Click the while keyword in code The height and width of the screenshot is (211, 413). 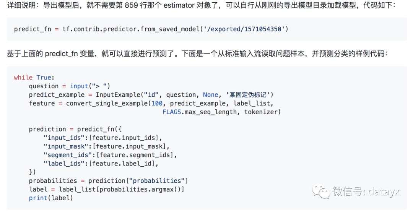(x=23, y=78)
